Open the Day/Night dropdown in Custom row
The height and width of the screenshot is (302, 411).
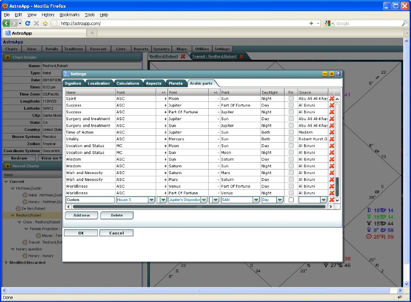point(279,200)
